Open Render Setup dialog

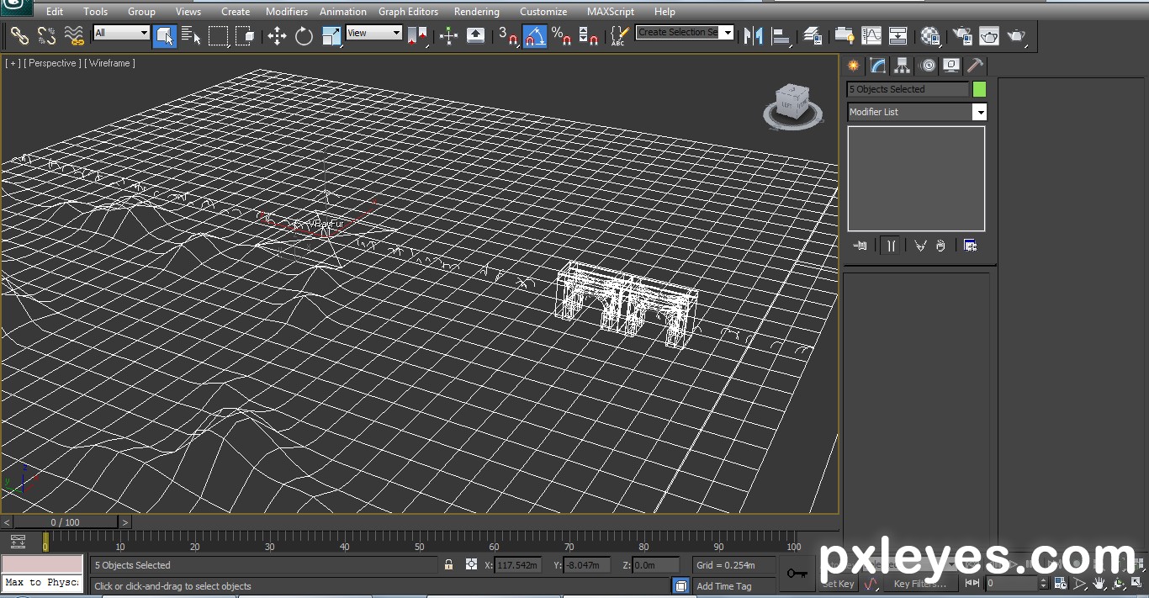coord(962,35)
